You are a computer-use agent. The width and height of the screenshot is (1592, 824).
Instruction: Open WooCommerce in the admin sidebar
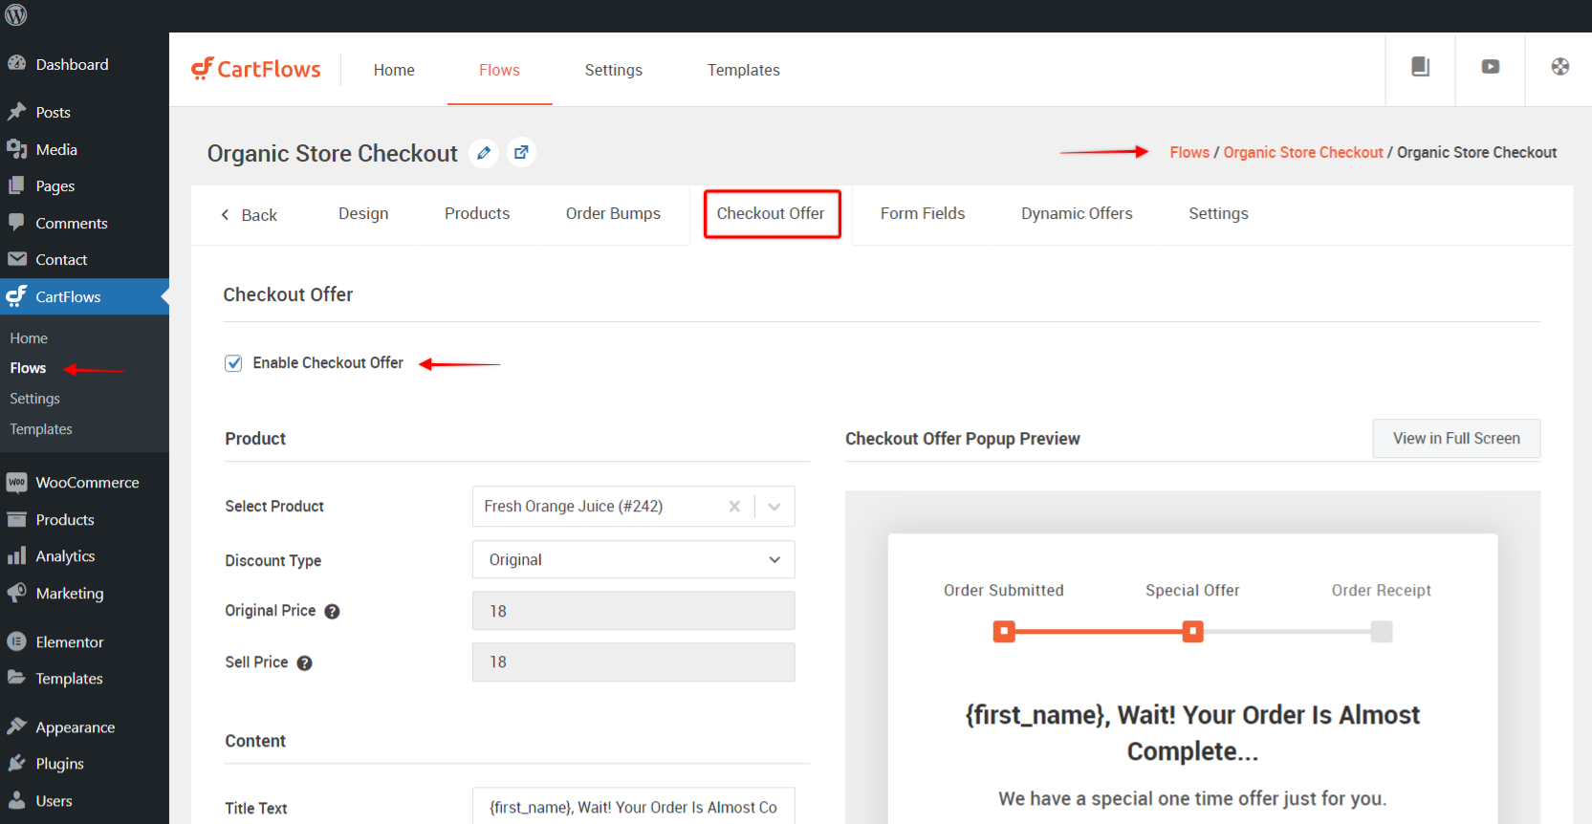click(x=86, y=483)
